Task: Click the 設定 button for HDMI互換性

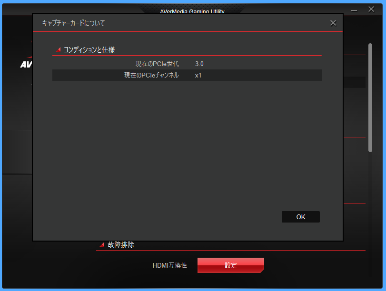Action: [231, 265]
